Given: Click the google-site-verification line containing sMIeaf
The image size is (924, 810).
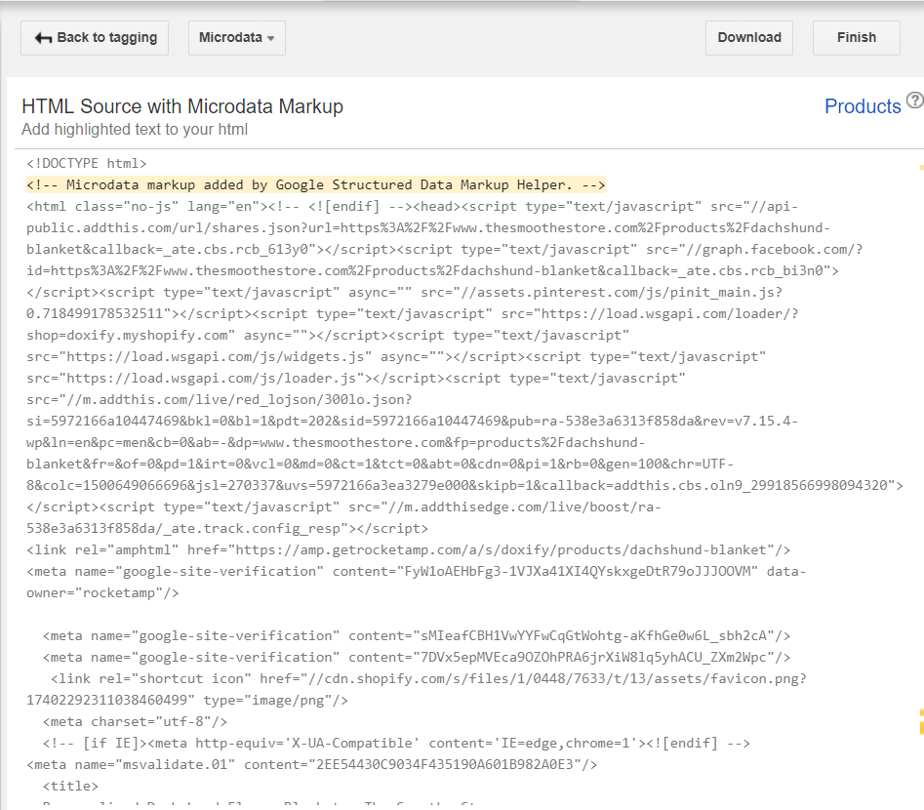Looking at the screenshot, I should point(417,635).
